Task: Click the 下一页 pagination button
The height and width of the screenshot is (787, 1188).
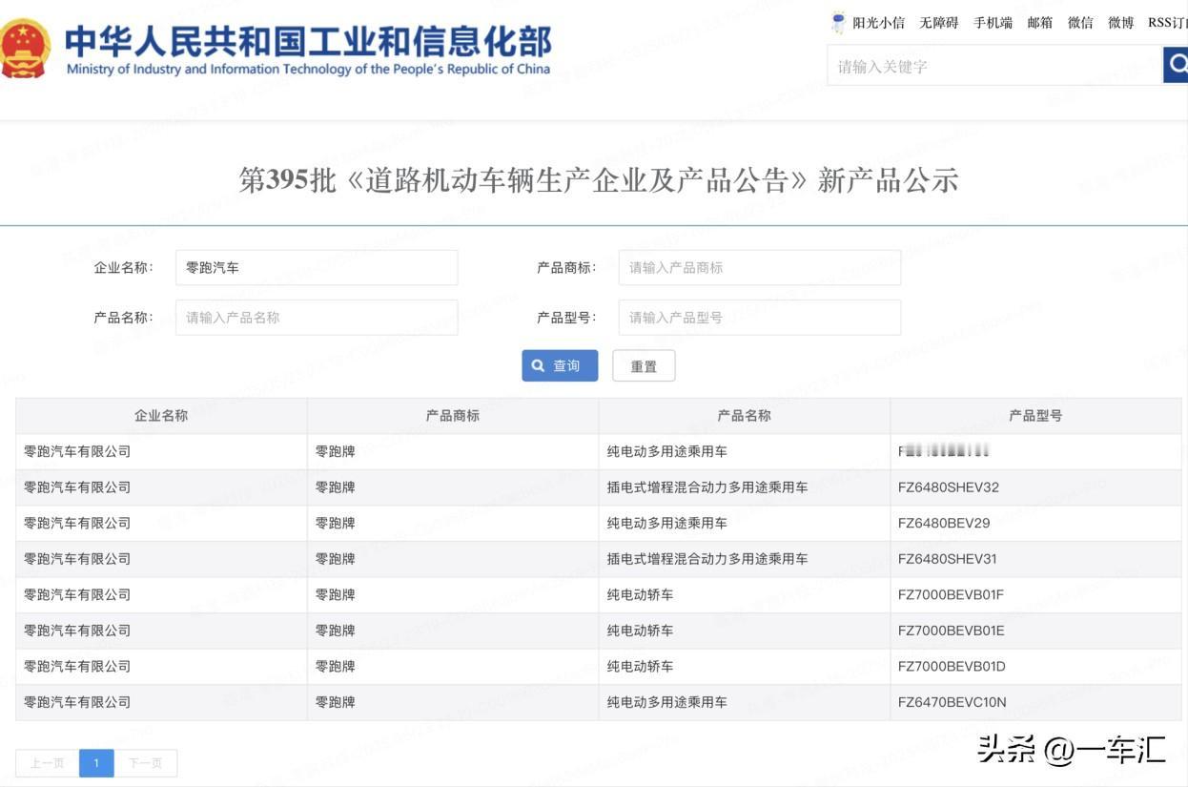Action: (x=145, y=763)
